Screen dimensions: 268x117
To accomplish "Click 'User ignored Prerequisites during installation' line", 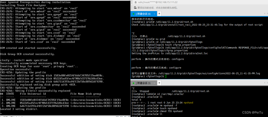I will tap(35, 2).
